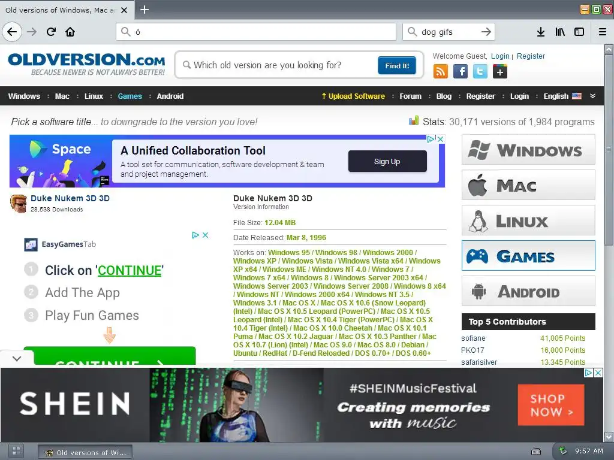Screen dimensions: 614x460
Task: Open the Mac nav menu item
Action: click(62, 96)
